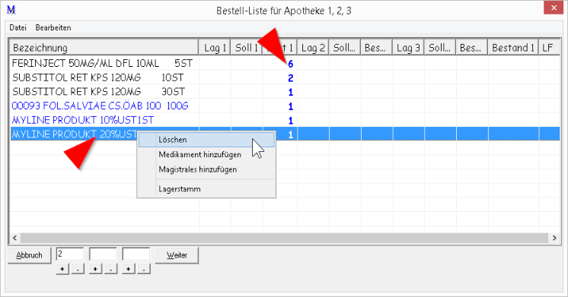Select row MYLINE PRODUKT 10%UST1ST
This screenshot has height=297, width=568.
(x=285, y=120)
